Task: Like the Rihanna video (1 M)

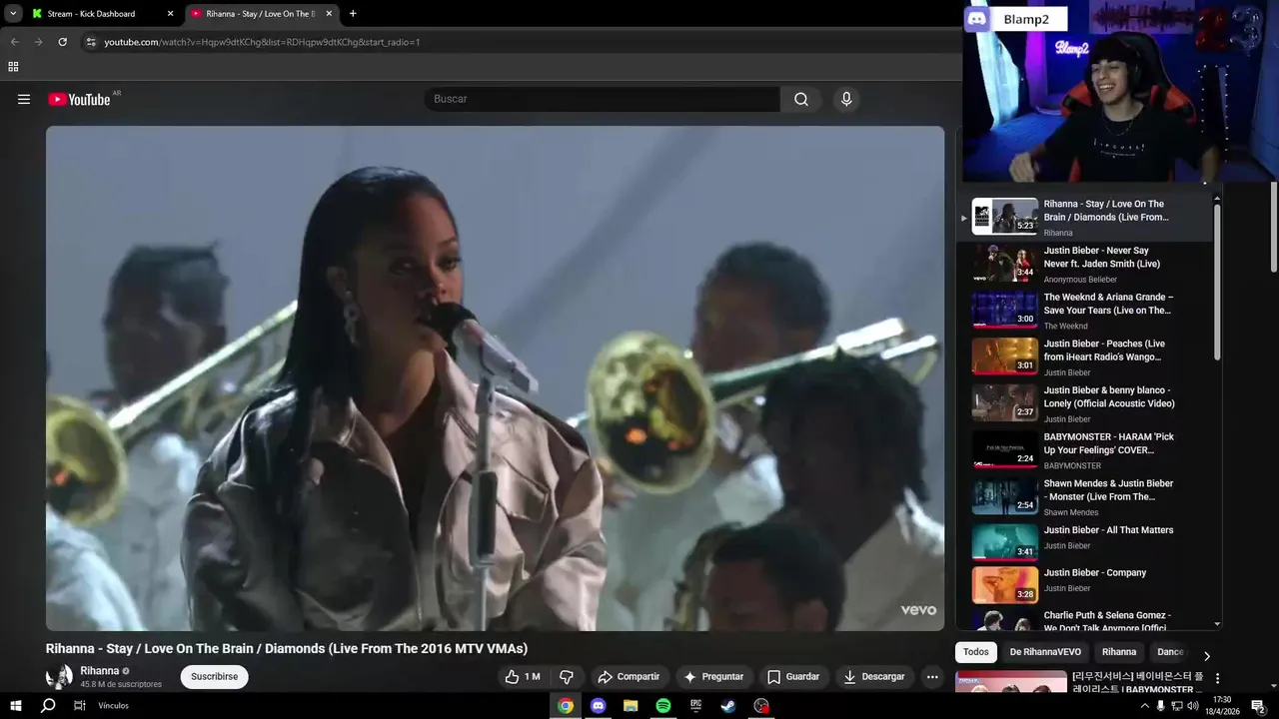Action: (x=522, y=676)
